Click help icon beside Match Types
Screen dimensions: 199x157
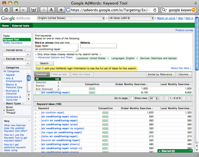tap(23, 104)
